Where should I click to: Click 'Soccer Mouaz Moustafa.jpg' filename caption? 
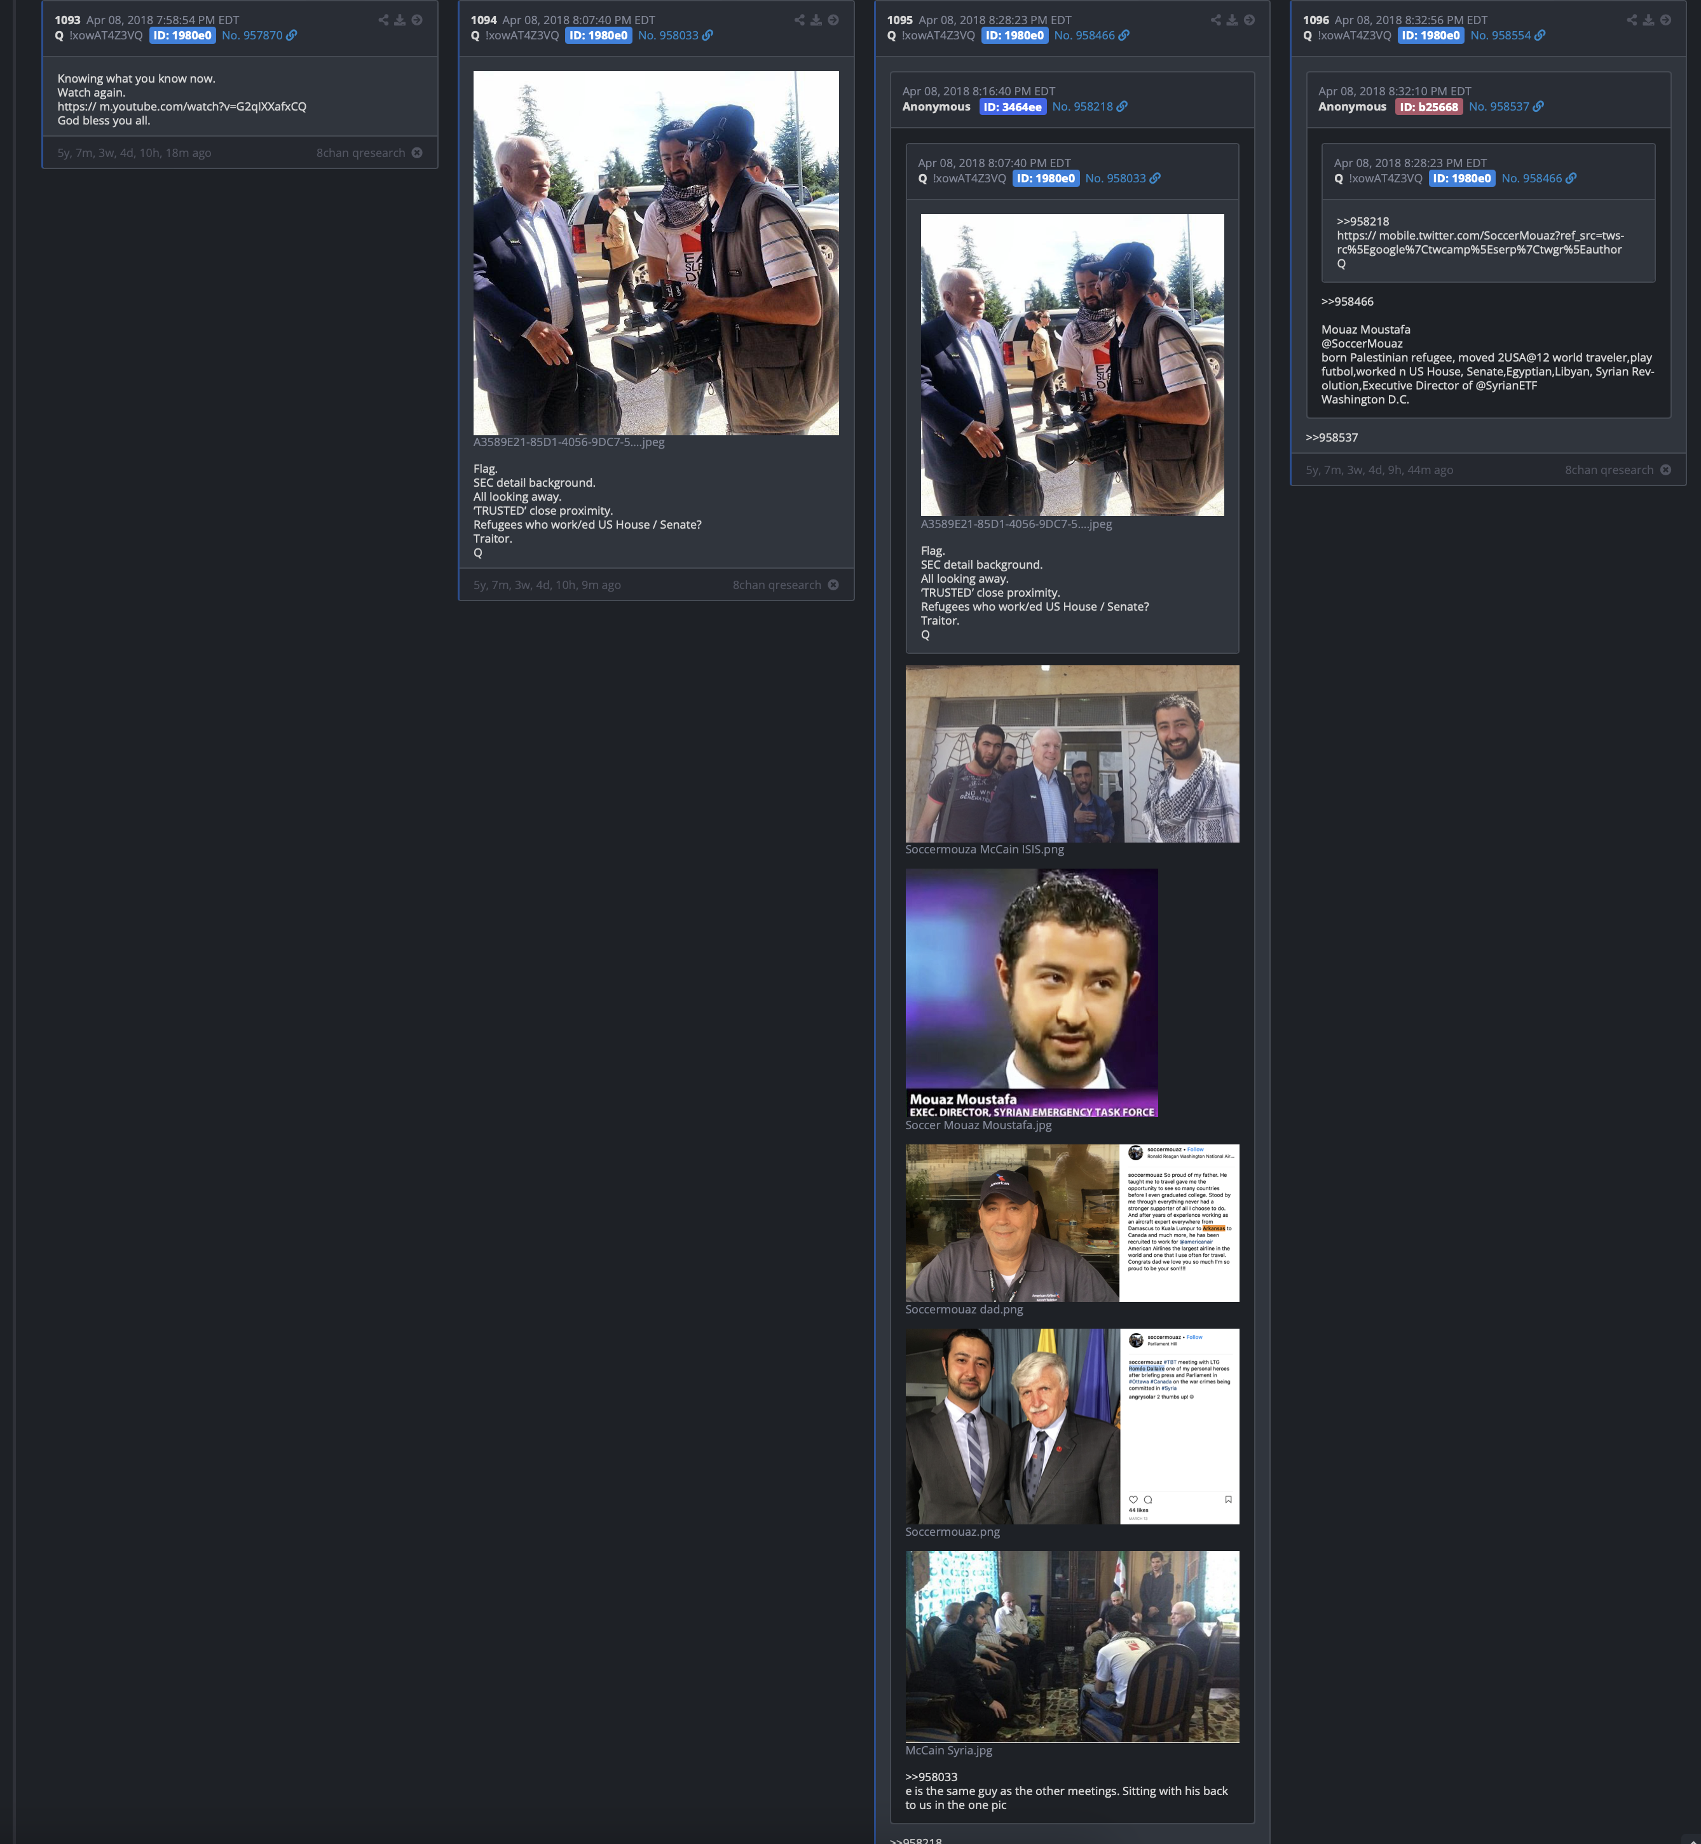coord(978,1125)
